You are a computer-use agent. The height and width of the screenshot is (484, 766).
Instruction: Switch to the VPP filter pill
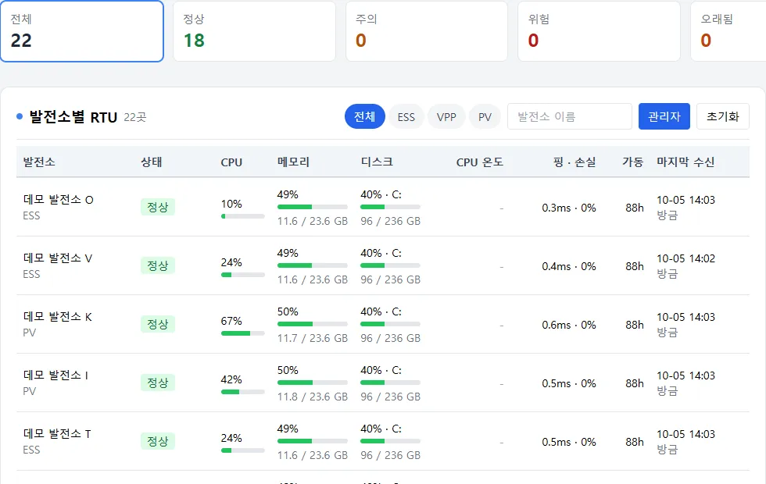(x=446, y=116)
